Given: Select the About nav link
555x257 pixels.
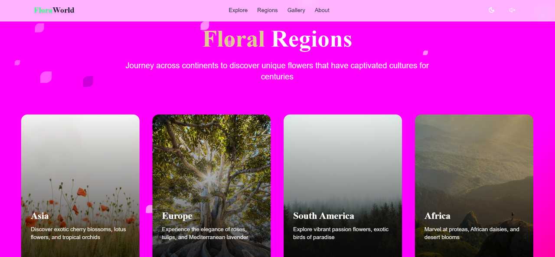Looking at the screenshot, I should click(x=322, y=10).
